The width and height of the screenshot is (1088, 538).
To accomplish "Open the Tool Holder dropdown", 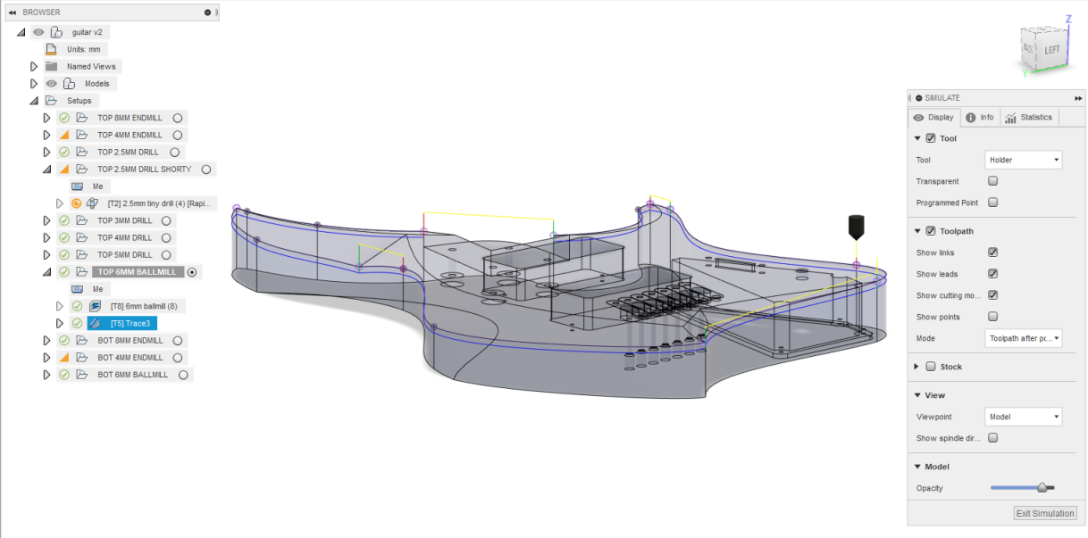I will tap(1023, 160).
